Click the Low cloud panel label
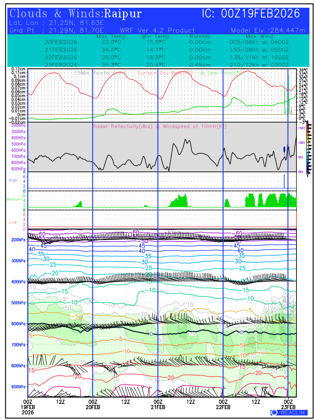The image size is (315, 420). click(13, 222)
